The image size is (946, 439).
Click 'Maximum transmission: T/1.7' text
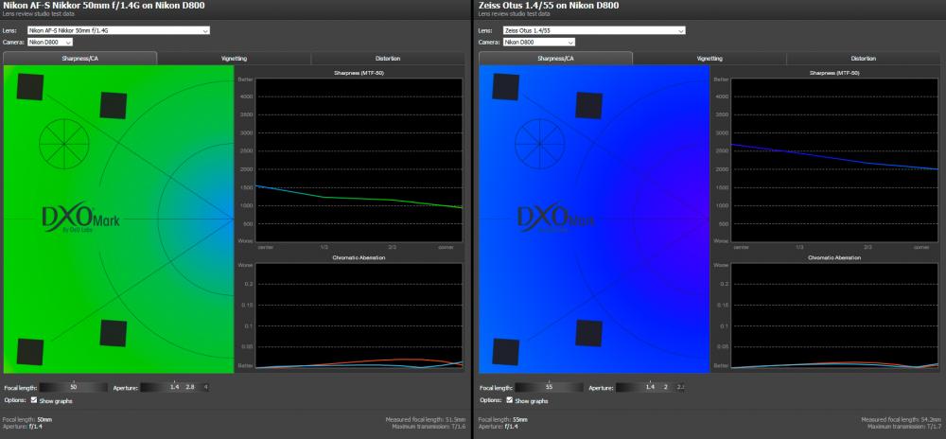coord(903,427)
